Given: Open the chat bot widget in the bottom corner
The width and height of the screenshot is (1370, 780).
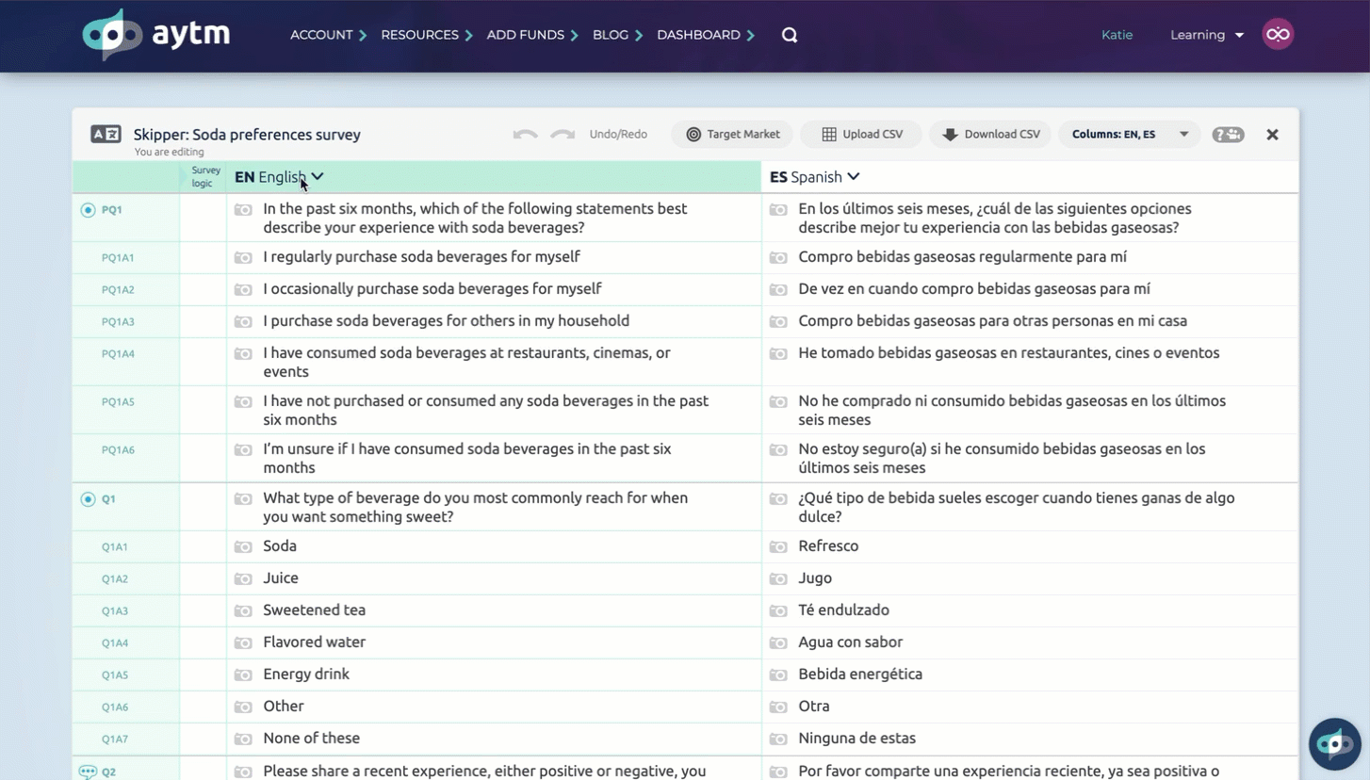Looking at the screenshot, I should 1334,743.
